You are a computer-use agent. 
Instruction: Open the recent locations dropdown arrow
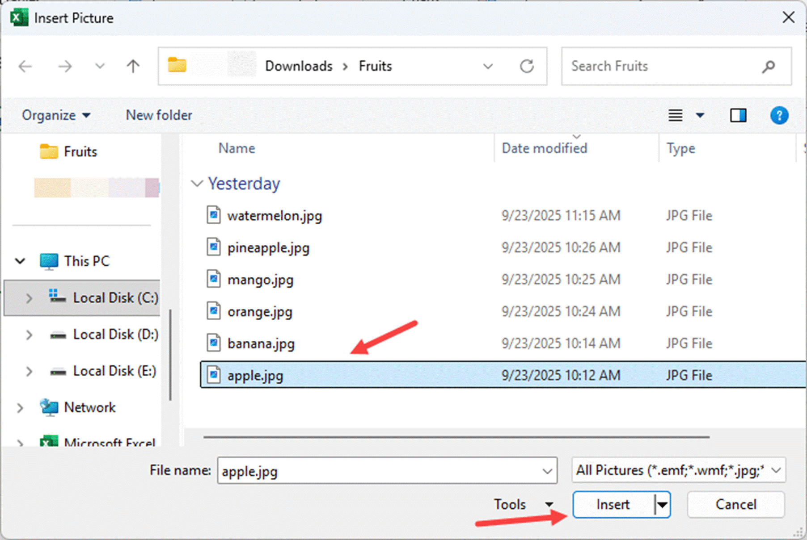[x=100, y=67]
